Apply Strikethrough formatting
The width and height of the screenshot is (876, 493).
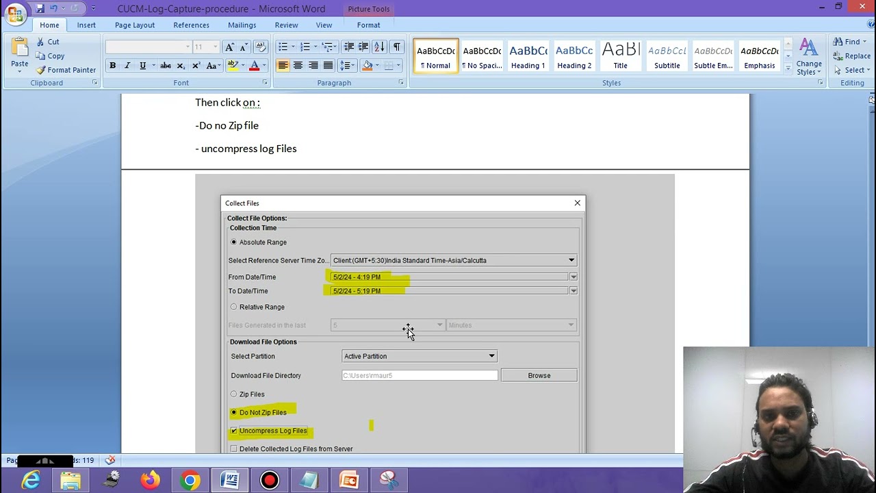click(x=166, y=66)
